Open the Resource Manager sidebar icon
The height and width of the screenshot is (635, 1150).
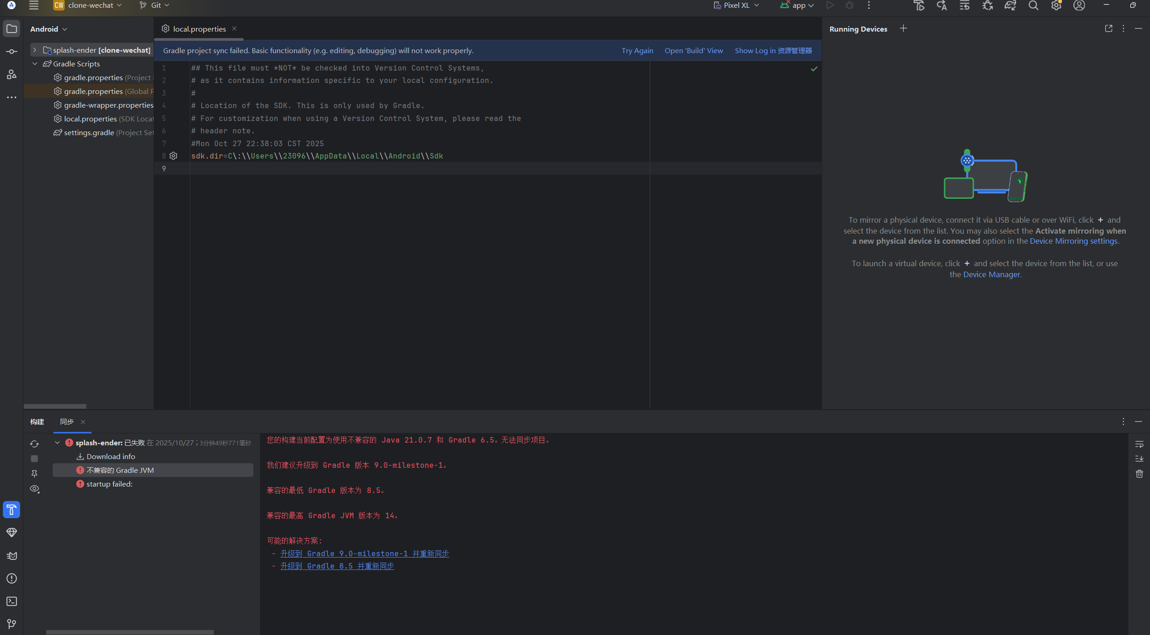pos(11,74)
